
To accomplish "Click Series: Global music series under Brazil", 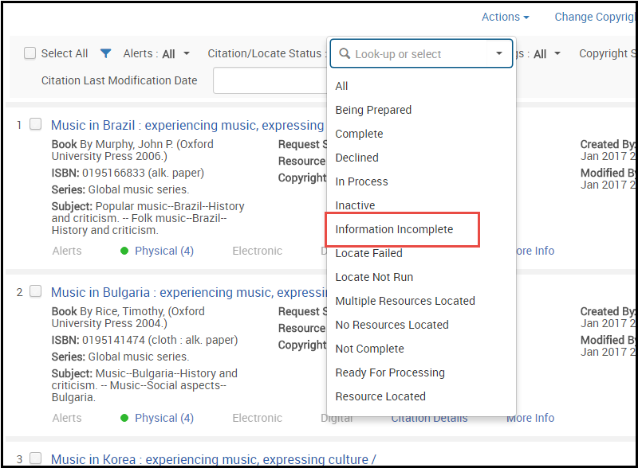I will coord(120,189).
